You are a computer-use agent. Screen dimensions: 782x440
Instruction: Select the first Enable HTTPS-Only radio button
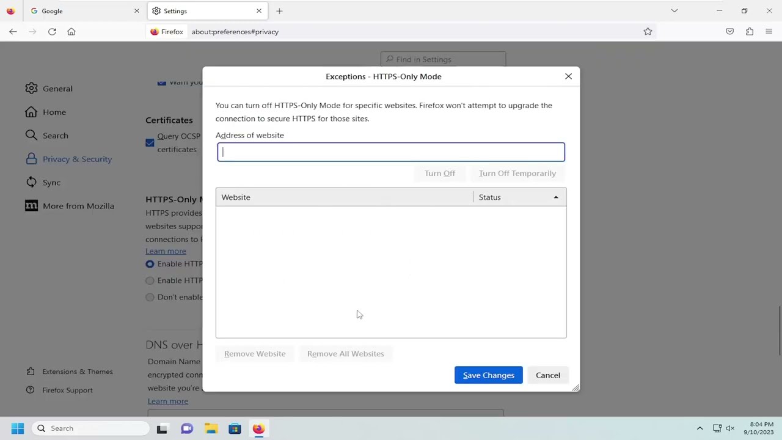point(150,264)
